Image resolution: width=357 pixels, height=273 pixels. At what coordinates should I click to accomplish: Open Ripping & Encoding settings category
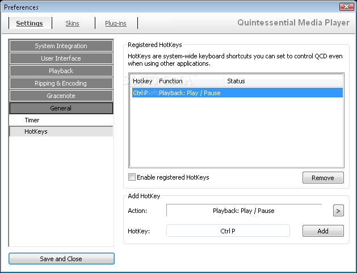61,83
